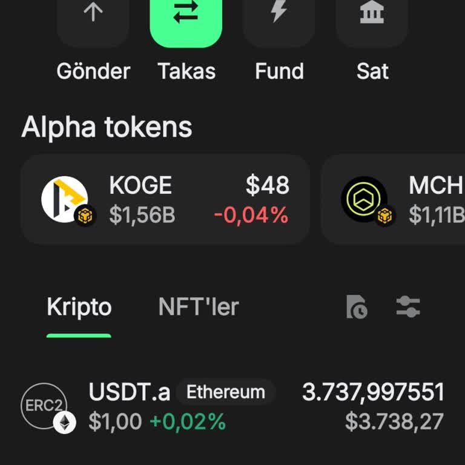The width and height of the screenshot is (465, 465).
Task: Tap the Sat bank icon
Action: [x=372, y=13]
